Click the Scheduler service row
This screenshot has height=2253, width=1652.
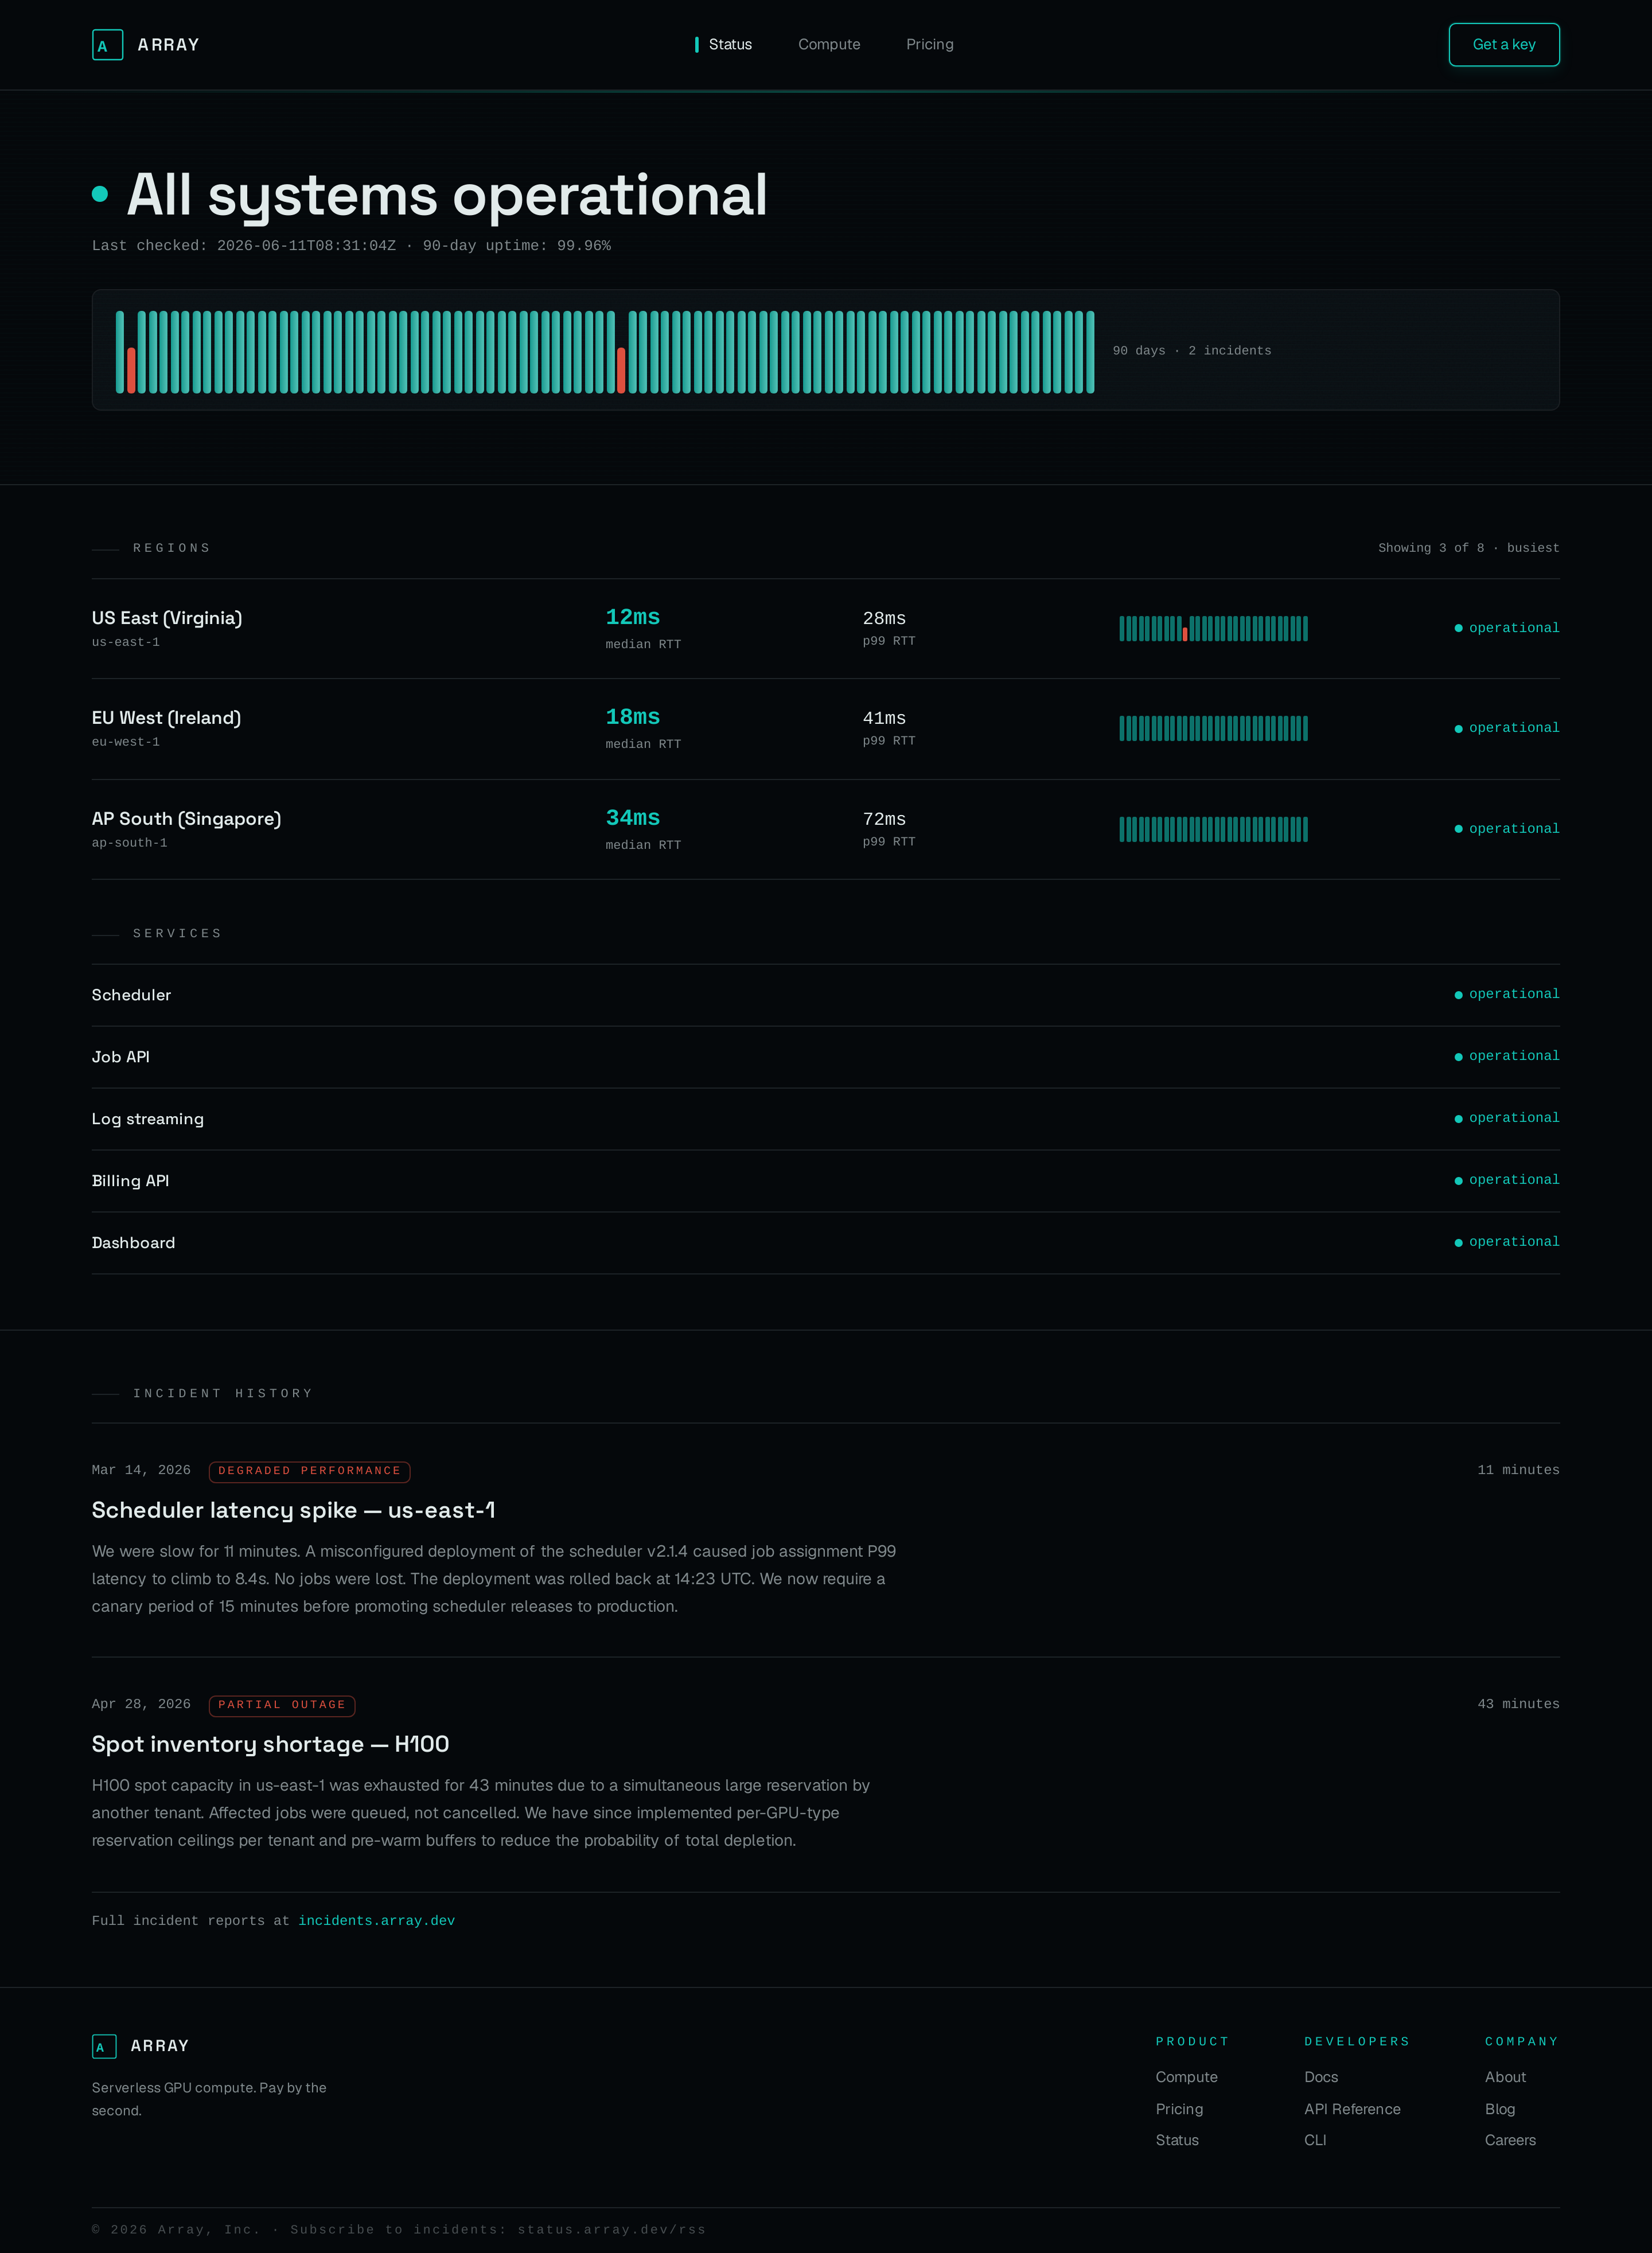826,995
